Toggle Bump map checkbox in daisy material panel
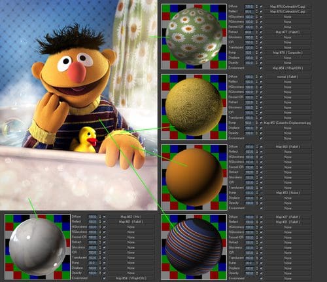 261,52
